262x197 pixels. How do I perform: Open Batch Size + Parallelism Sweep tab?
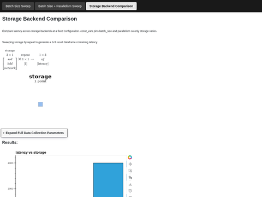60,6
